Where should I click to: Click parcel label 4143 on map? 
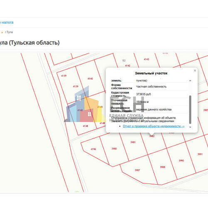pyautogui.click(x=146, y=59)
